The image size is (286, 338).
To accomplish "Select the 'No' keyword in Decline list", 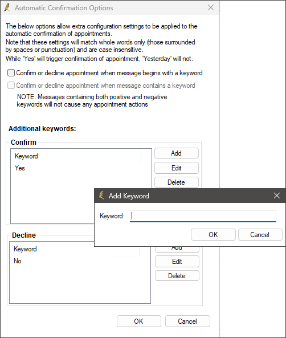I will (x=18, y=261).
